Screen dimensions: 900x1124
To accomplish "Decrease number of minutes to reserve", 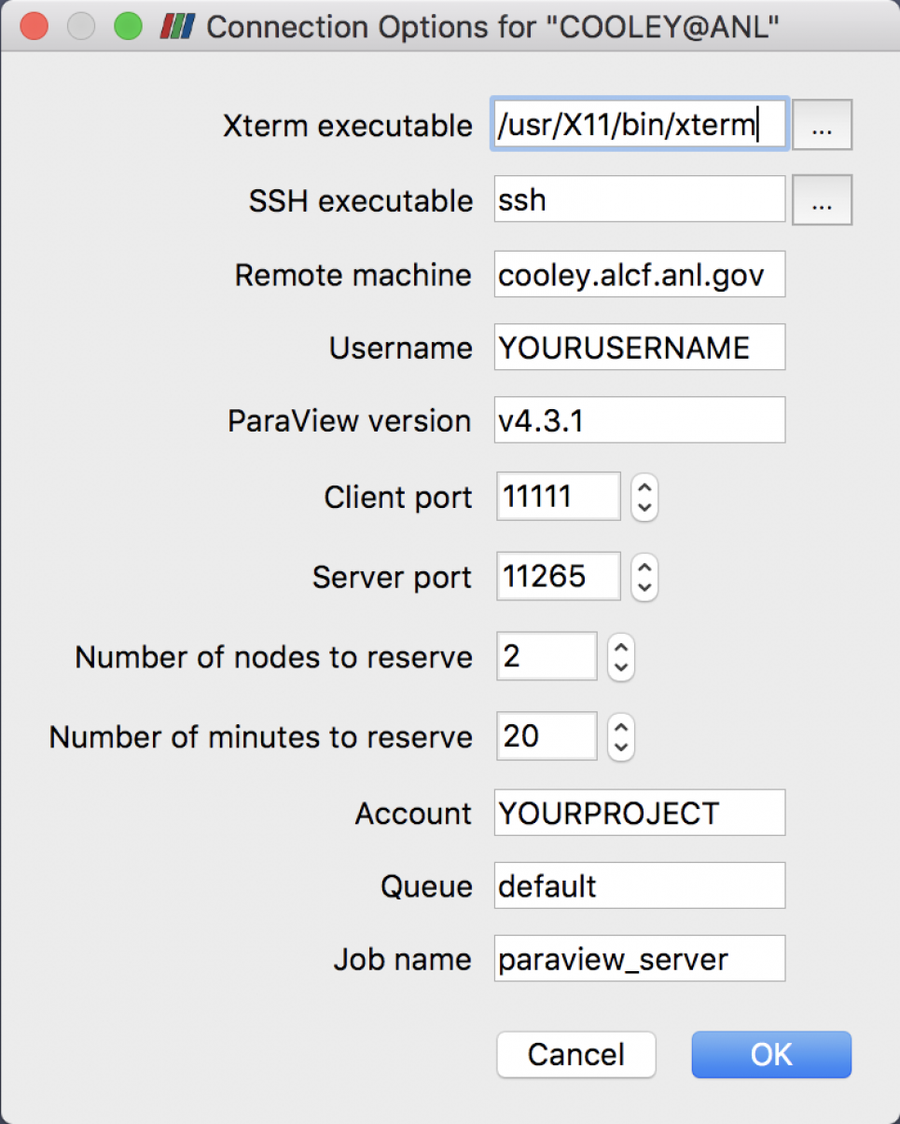I will (x=621, y=747).
